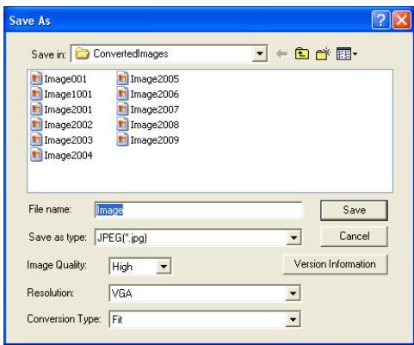Click the Save button
Viewport: 414px width, 345px height.
point(354,210)
